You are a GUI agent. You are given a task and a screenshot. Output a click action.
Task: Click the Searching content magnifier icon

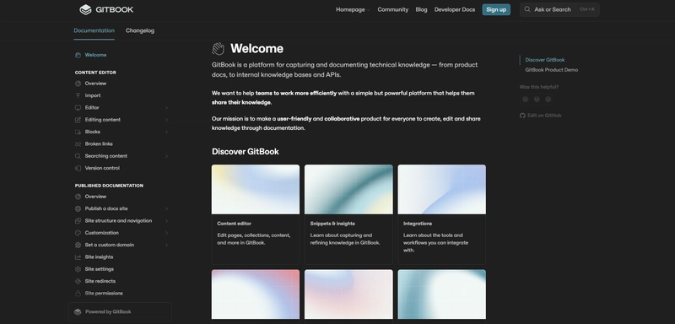78,156
